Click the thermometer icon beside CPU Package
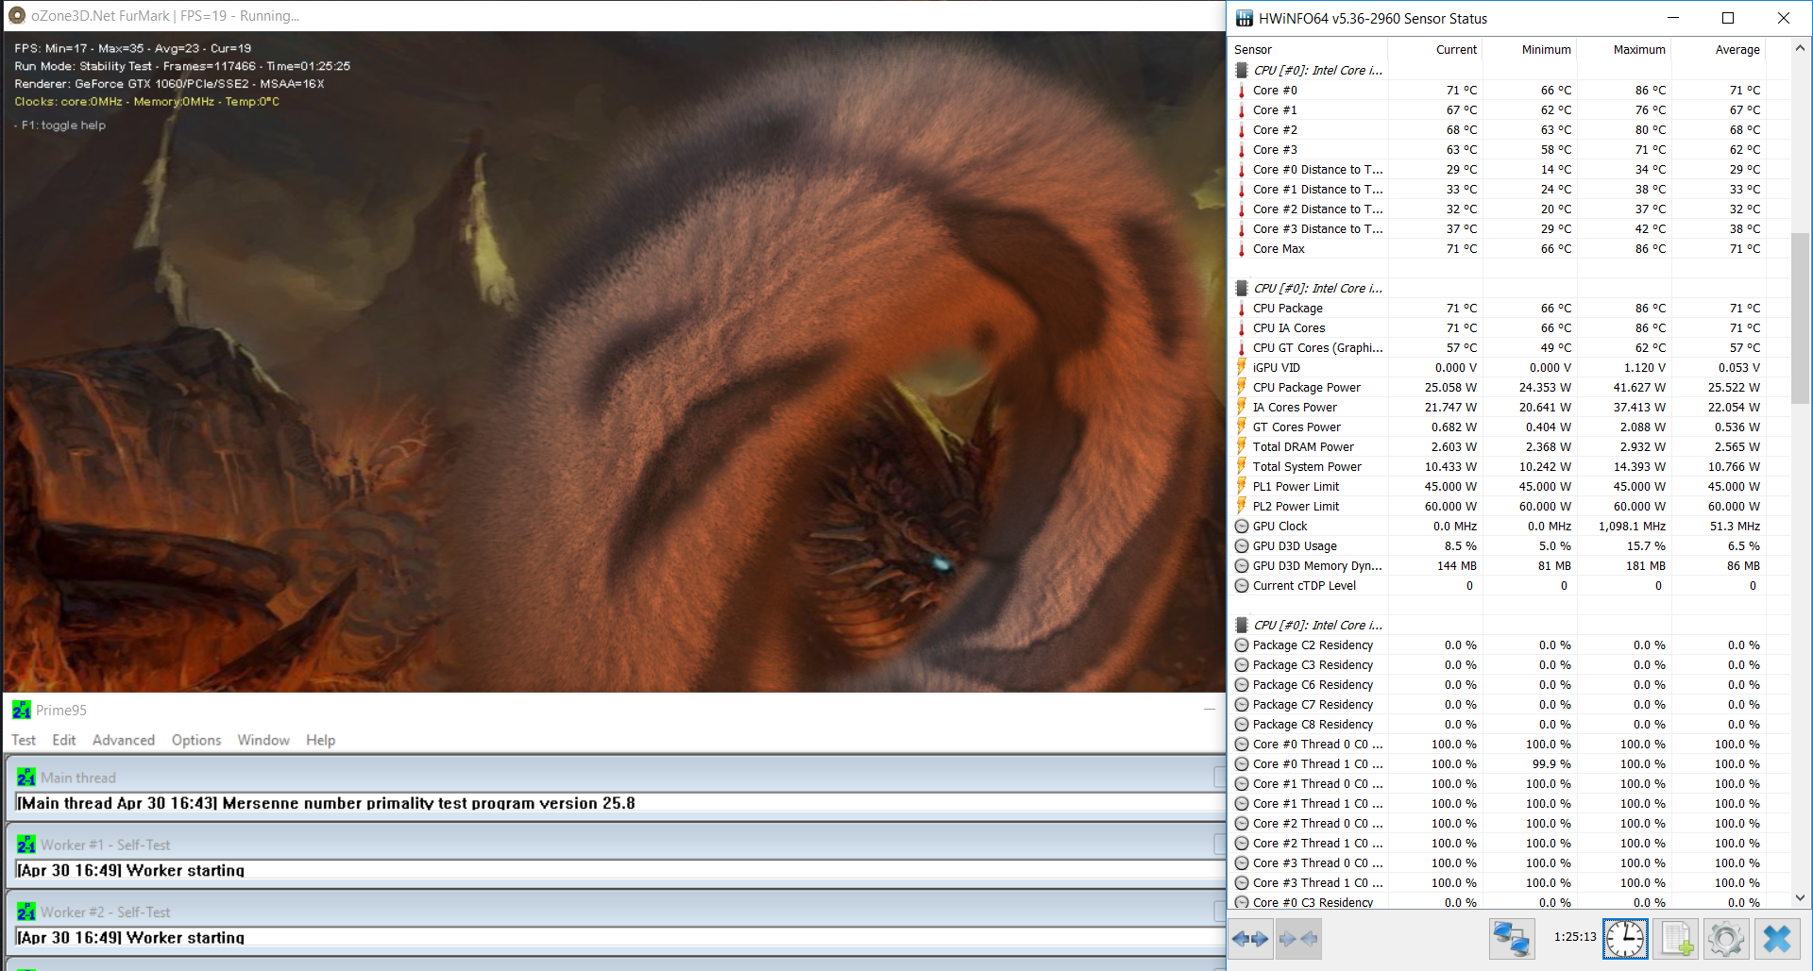 pos(1242,309)
